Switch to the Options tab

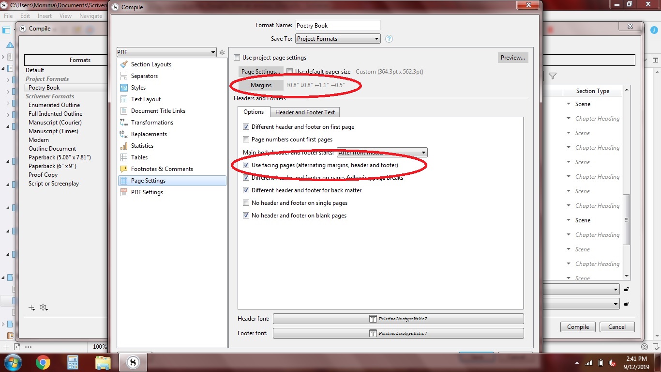[x=254, y=112]
